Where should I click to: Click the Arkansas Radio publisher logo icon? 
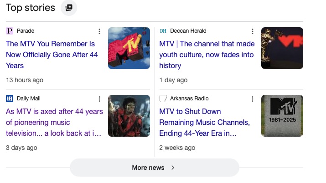[163, 99]
